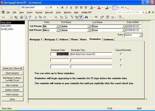Screen dimensions: 155x111
Task: Open 2nd Person Last Name Doe dropdown
Action: click(x=124, y=30)
